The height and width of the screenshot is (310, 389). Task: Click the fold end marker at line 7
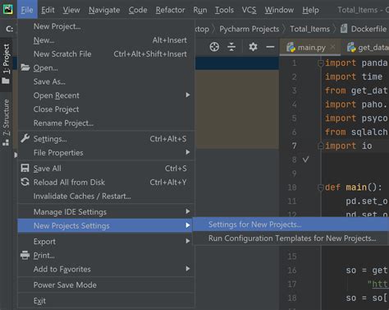(321, 146)
